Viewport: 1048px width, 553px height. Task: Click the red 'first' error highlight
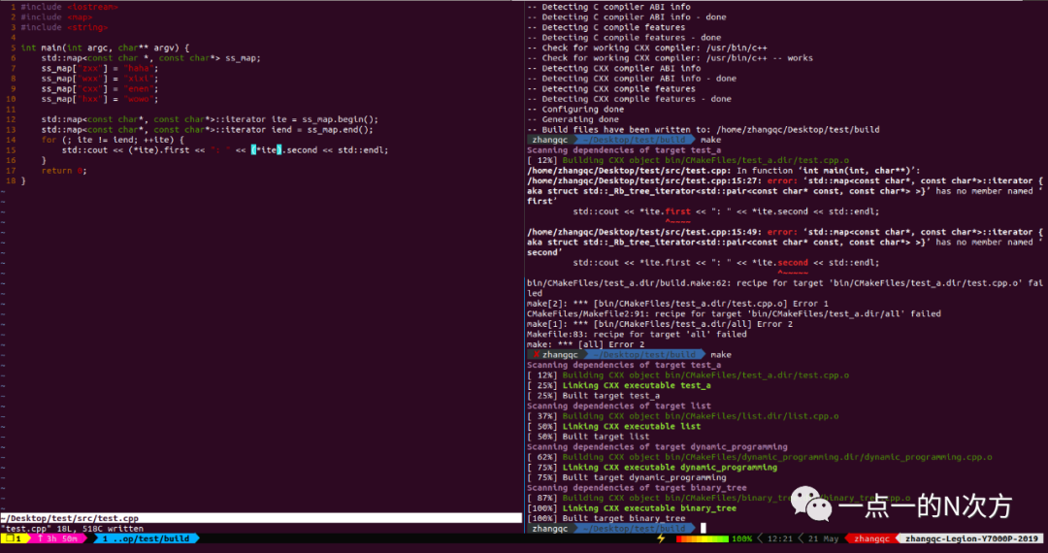pos(677,211)
